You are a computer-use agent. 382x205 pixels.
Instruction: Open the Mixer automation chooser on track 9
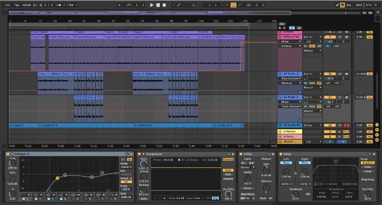click(x=290, y=41)
